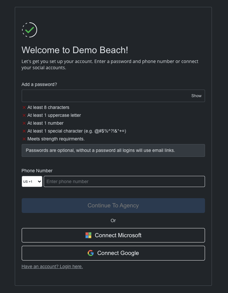Click the country code dropdown arrow
Image resolution: width=228 pixels, height=293 pixels.
(x=39, y=181)
